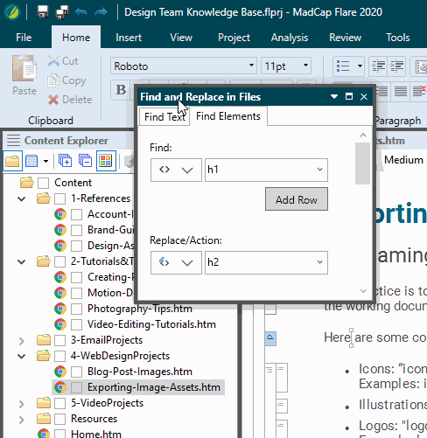Switch to the Insert ribbon tab
Viewport: 427px width, 438px height.
129,38
